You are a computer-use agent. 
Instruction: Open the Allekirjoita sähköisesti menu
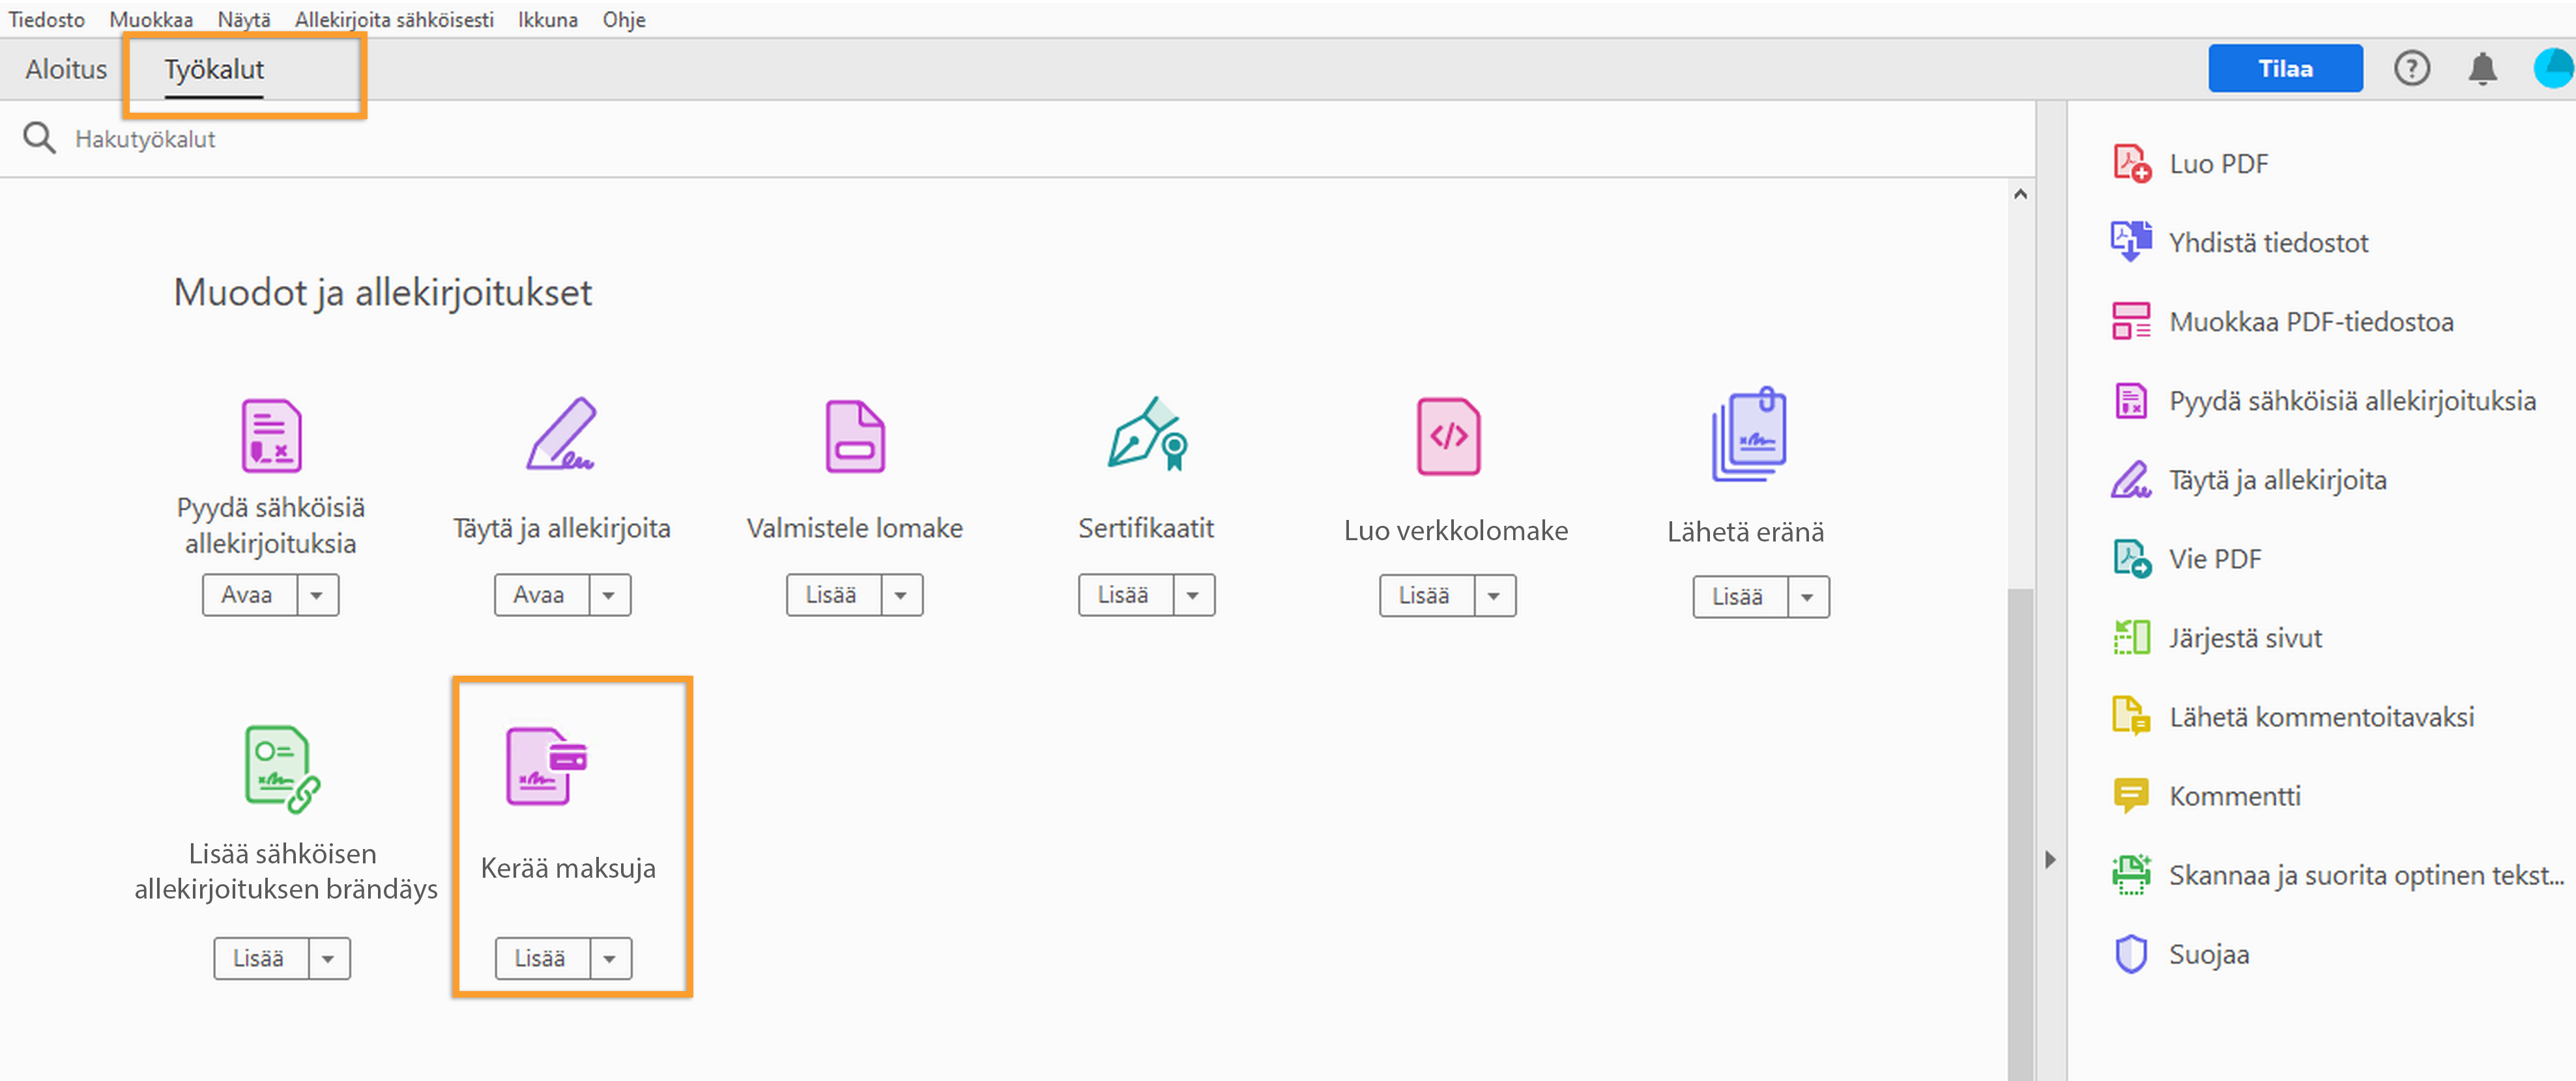click(393, 19)
